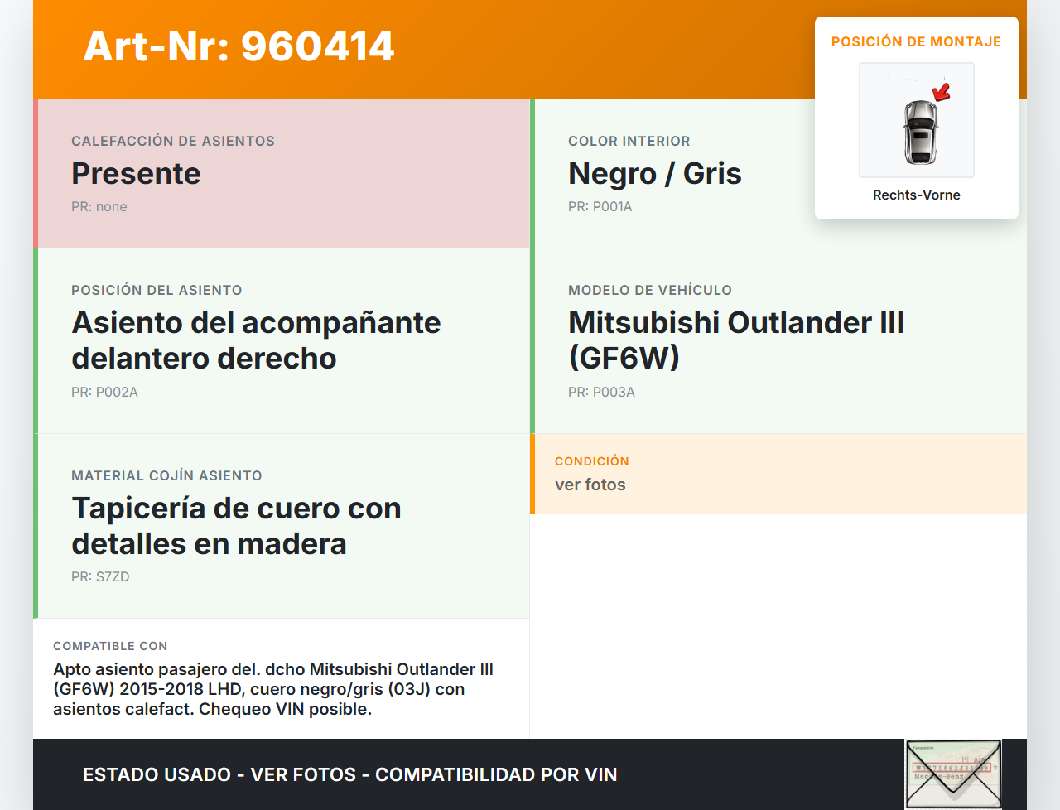Select 'Asiento del acompañante delantero derecho' value
The height and width of the screenshot is (810, 1060).
256,340
